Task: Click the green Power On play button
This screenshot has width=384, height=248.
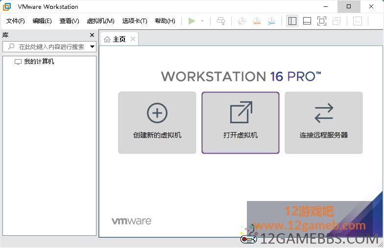Action: tap(192, 21)
